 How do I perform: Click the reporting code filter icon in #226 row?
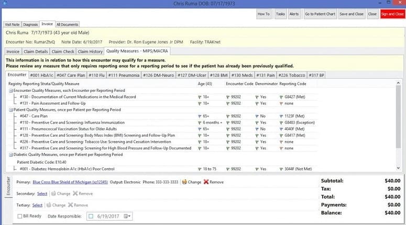(x=281, y=142)
